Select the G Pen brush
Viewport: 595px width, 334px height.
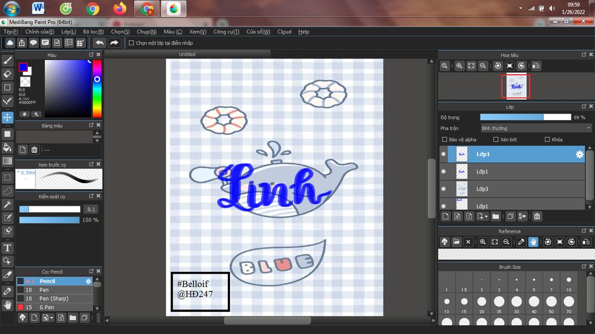point(54,307)
